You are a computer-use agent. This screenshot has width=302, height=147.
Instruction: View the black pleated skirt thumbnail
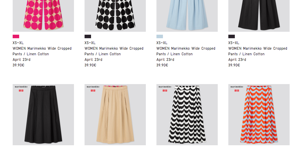[x=43, y=115]
